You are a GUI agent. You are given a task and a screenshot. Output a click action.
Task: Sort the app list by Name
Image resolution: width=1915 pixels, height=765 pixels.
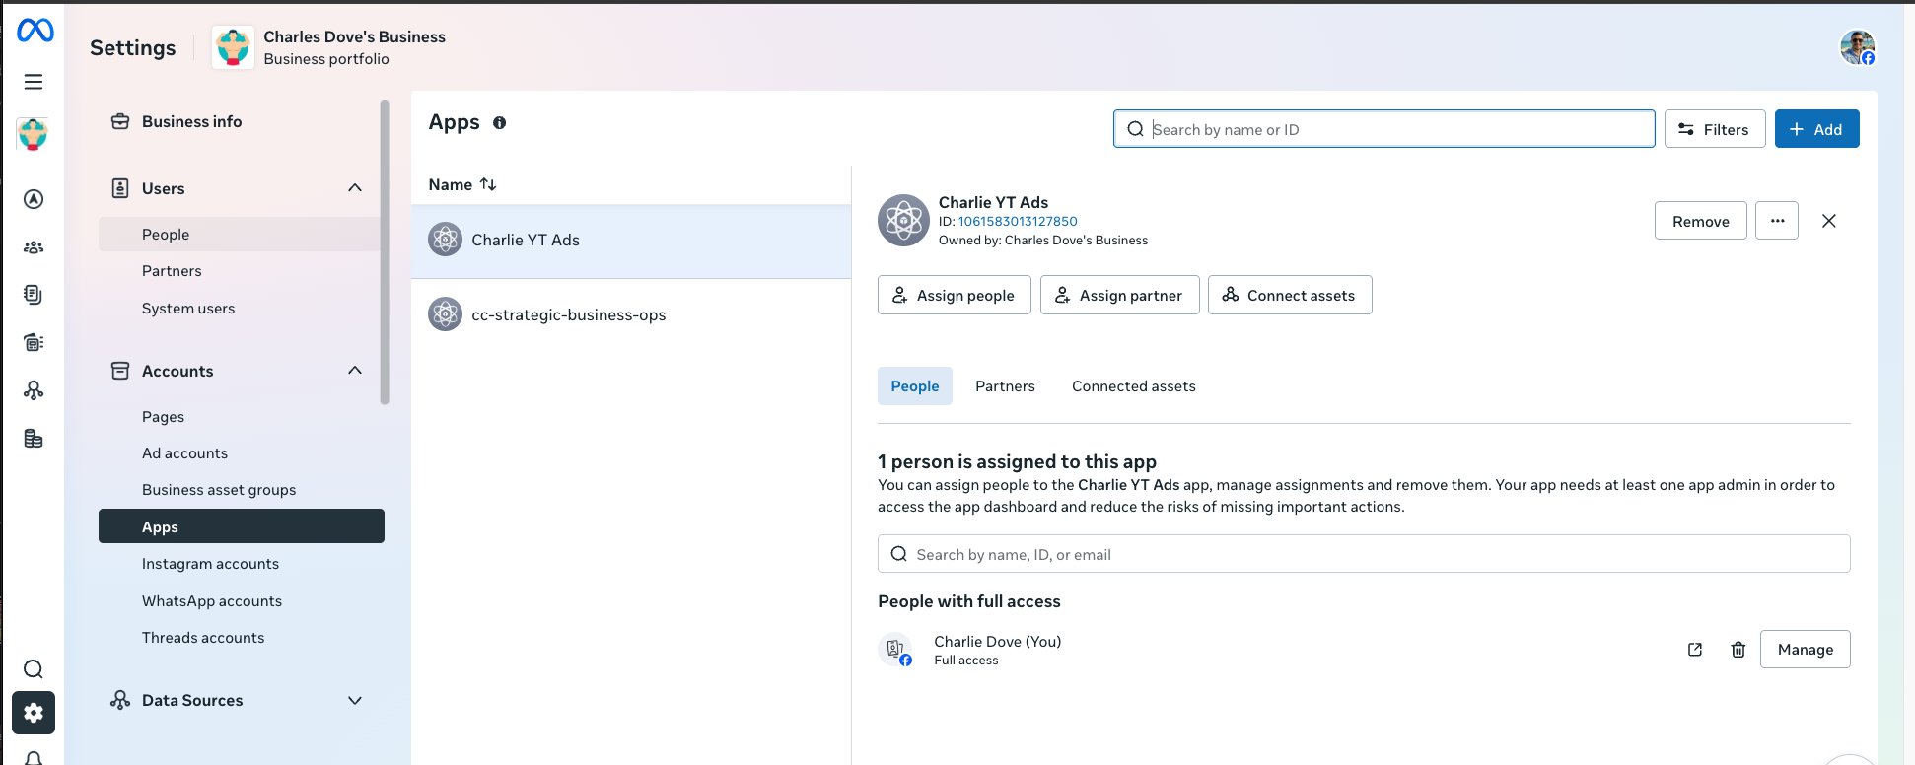(462, 184)
